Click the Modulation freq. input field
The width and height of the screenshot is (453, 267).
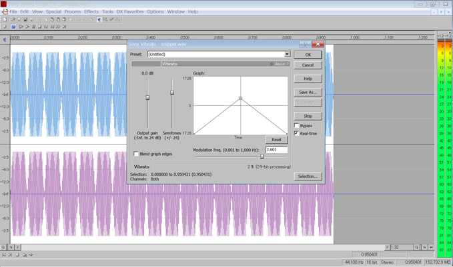point(276,150)
